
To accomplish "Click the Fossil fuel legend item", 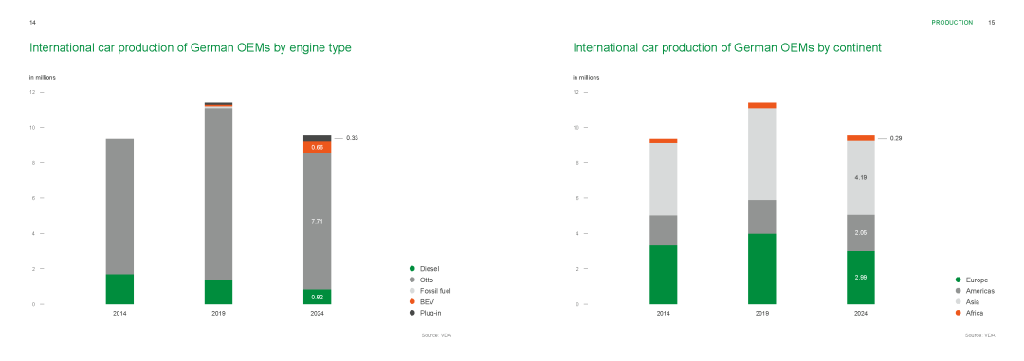I will point(430,291).
